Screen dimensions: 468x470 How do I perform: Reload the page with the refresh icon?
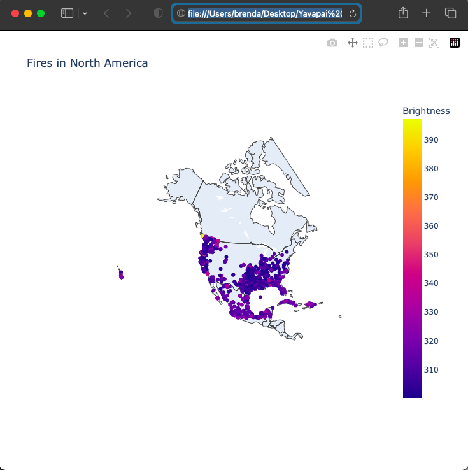click(353, 13)
